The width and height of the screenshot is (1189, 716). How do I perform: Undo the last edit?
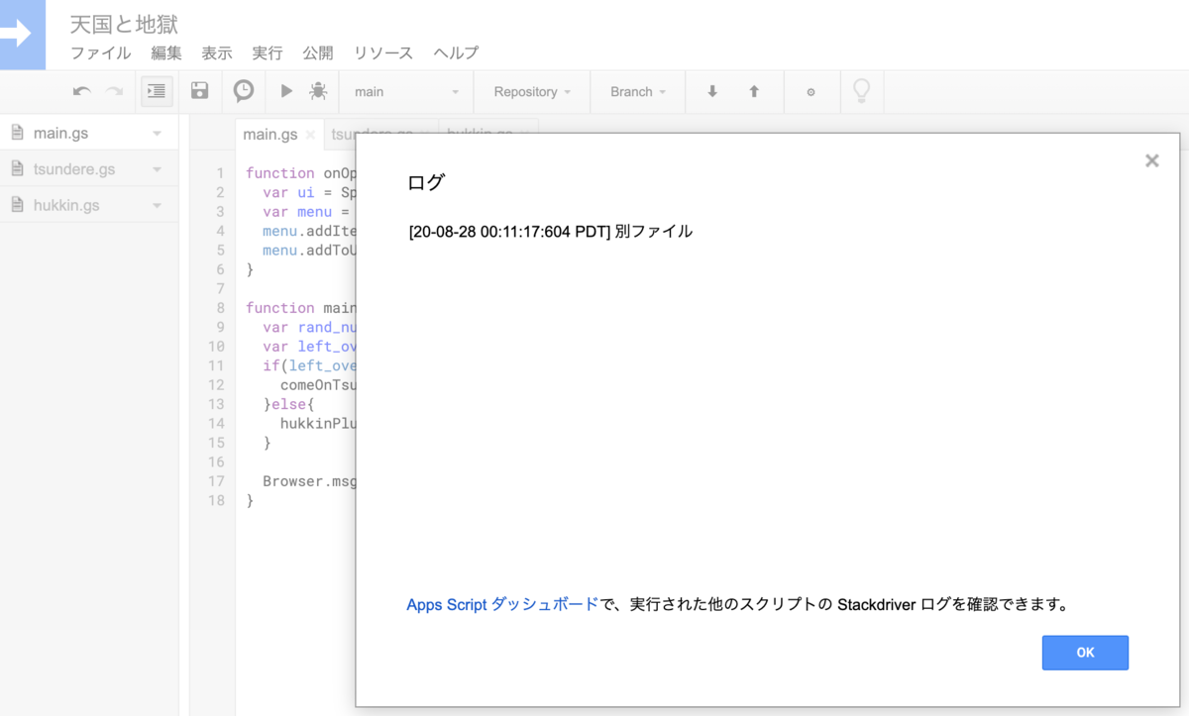82,91
